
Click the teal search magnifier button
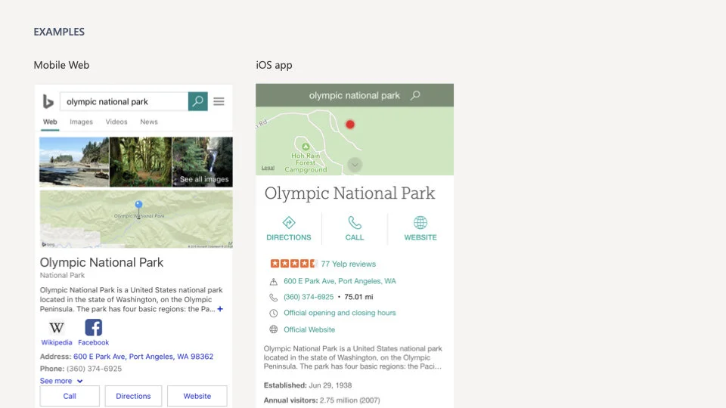tap(197, 101)
